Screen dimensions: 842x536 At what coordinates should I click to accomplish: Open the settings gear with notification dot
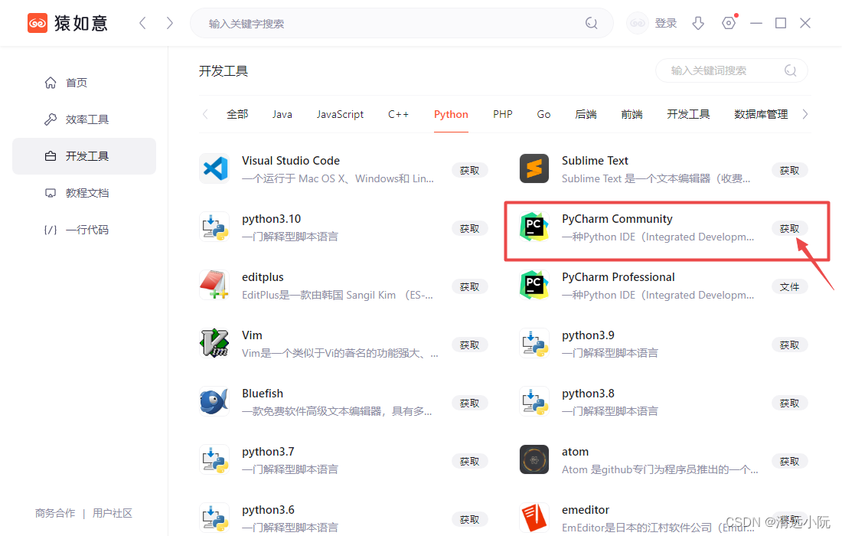click(729, 23)
